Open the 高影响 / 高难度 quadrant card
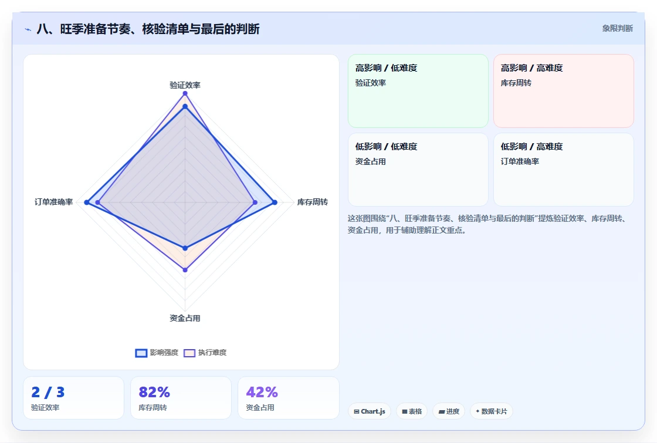The height and width of the screenshot is (443, 657). pos(564,91)
